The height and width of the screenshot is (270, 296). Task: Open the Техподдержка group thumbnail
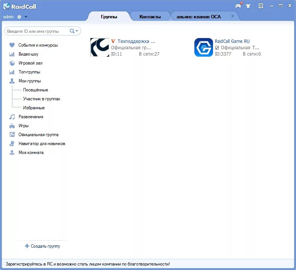click(x=100, y=47)
